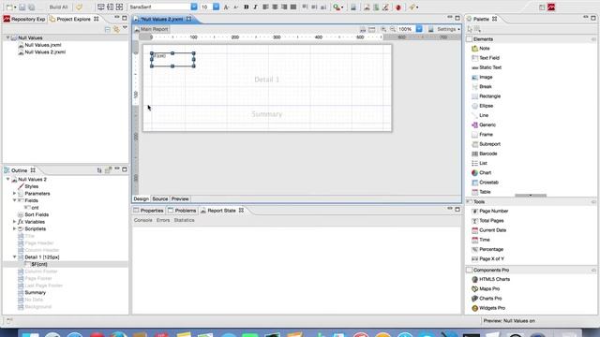Select the Styles node in Outline
The height and width of the screenshot is (337, 600).
click(x=28, y=186)
